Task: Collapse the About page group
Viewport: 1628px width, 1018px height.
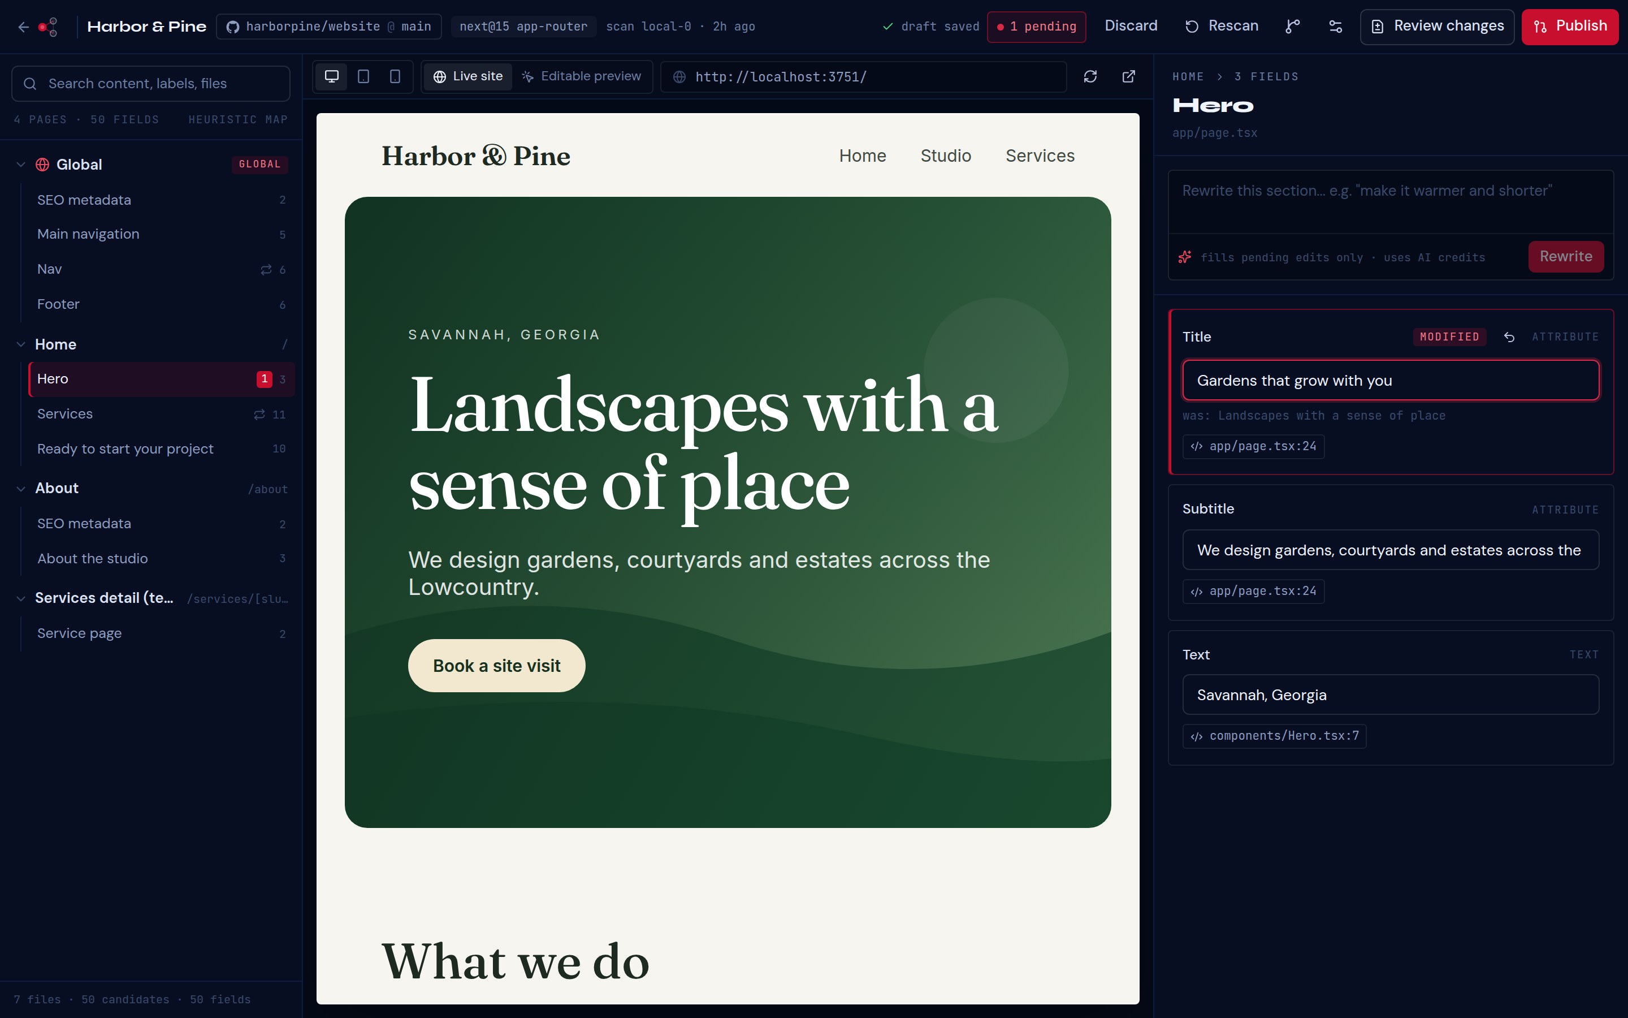Action: (21, 489)
